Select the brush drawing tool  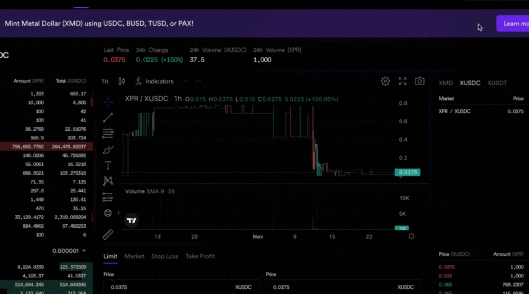pyautogui.click(x=108, y=150)
